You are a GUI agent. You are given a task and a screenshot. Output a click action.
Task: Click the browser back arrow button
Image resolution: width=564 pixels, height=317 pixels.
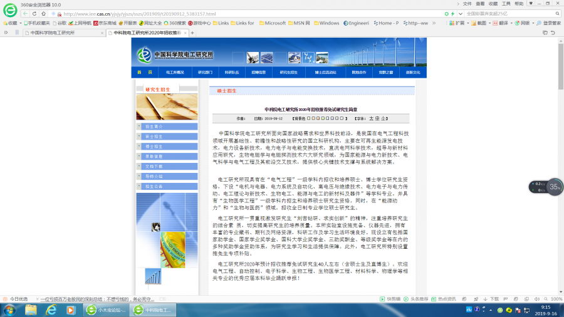point(26,13)
